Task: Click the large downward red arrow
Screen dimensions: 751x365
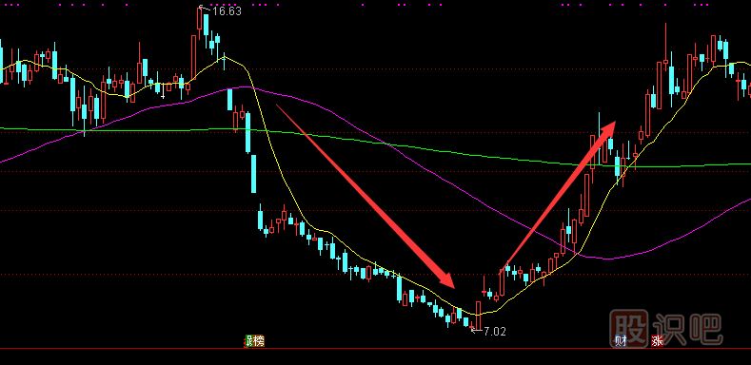Action: (366, 196)
